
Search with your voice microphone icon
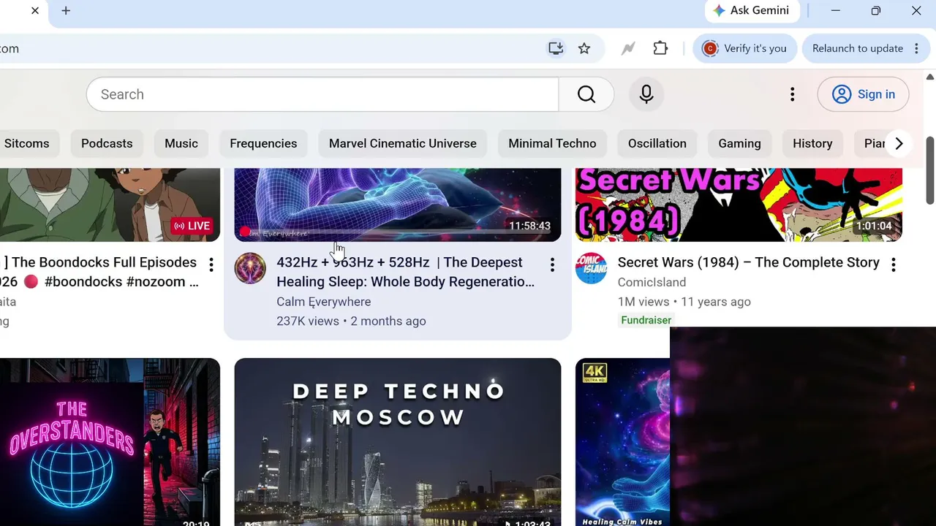(x=646, y=94)
